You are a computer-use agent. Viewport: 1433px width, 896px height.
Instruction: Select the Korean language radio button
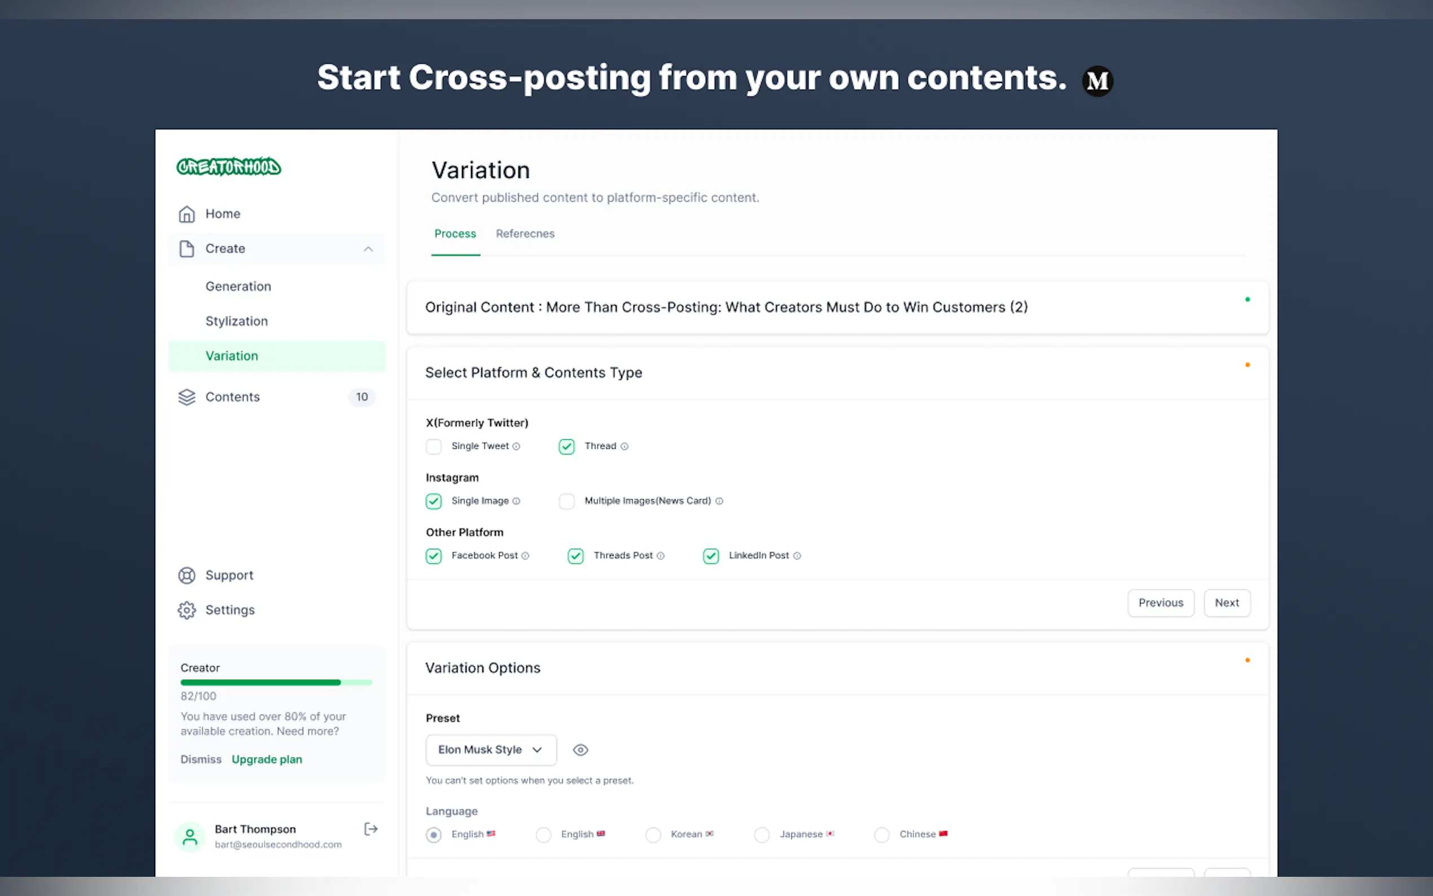(653, 835)
